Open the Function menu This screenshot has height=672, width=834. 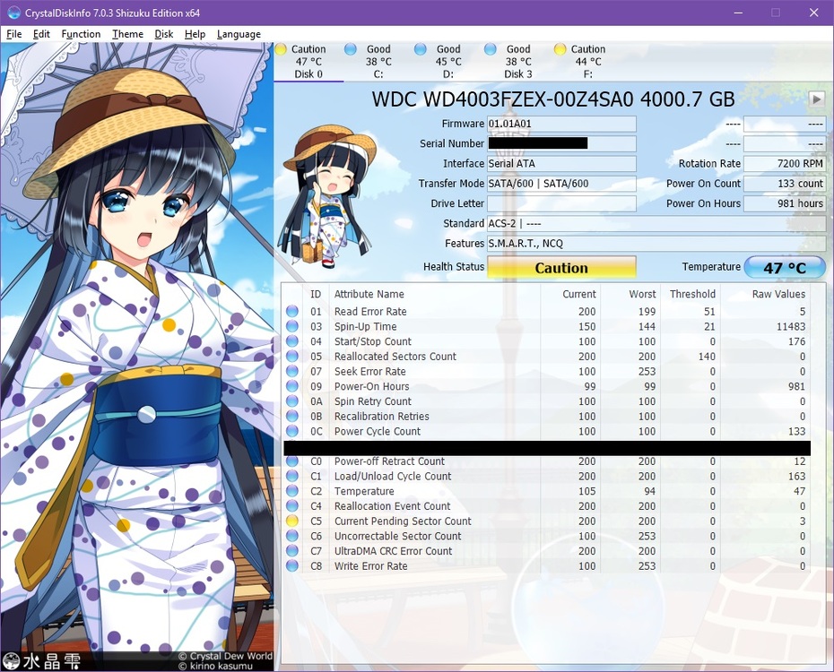[x=81, y=34]
